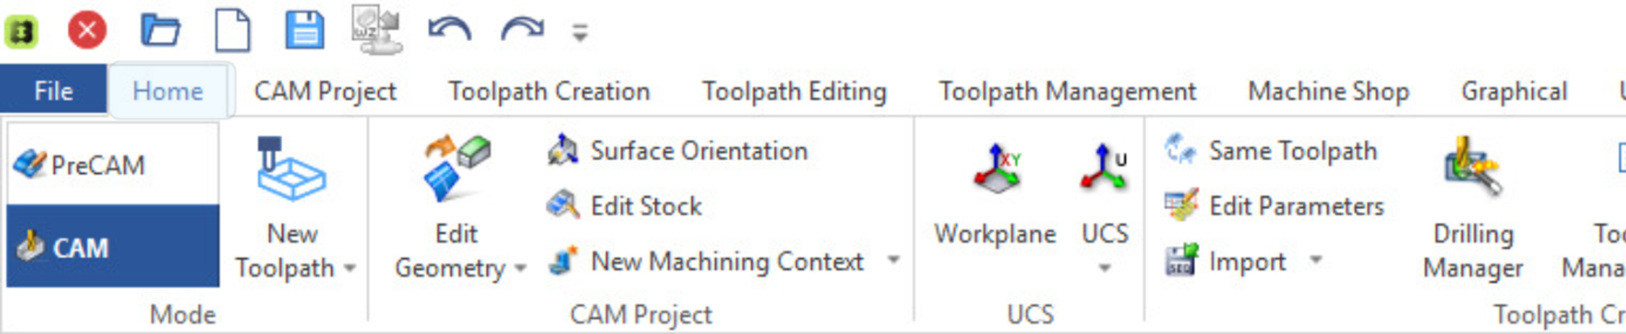Screen dimensions: 1626x334
Task: Redo the last undone action
Action: click(522, 30)
